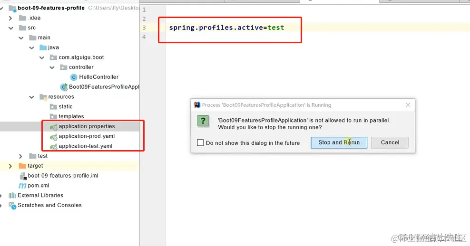Select Scratches and Consoles node
The image size is (470, 246).
pyautogui.click(x=49, y=206)
